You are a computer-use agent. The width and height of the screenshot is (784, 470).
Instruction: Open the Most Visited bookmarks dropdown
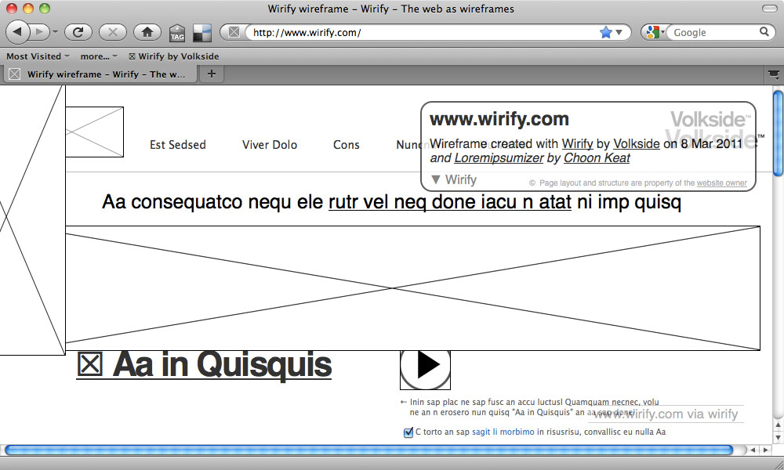(38, 56)
